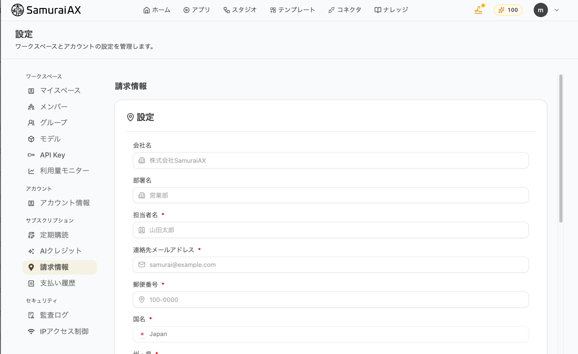Click the 監査ログ sidebar icon
Screen dimensions: 578x354
tap(31, 315)
